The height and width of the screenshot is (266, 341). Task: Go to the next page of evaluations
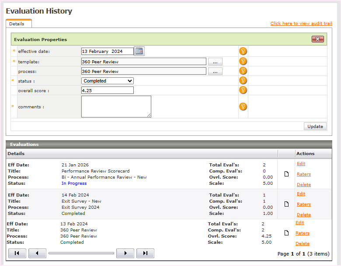[x=125, y=253]
